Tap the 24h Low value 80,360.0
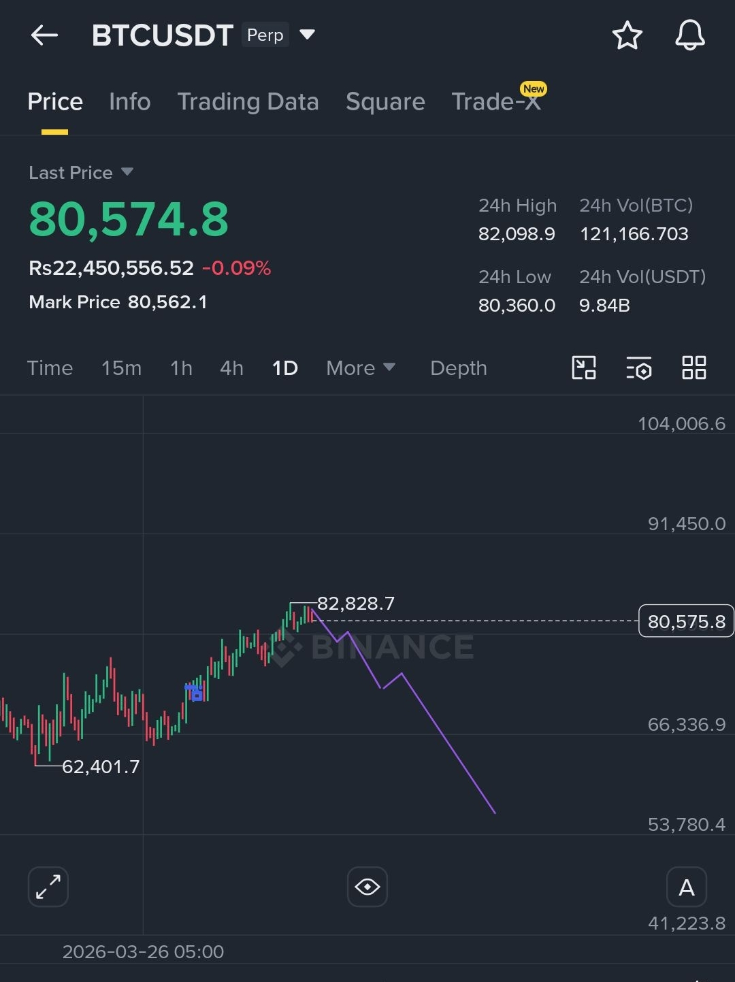Viewport: 735px width, 982px height. [517, 306]
